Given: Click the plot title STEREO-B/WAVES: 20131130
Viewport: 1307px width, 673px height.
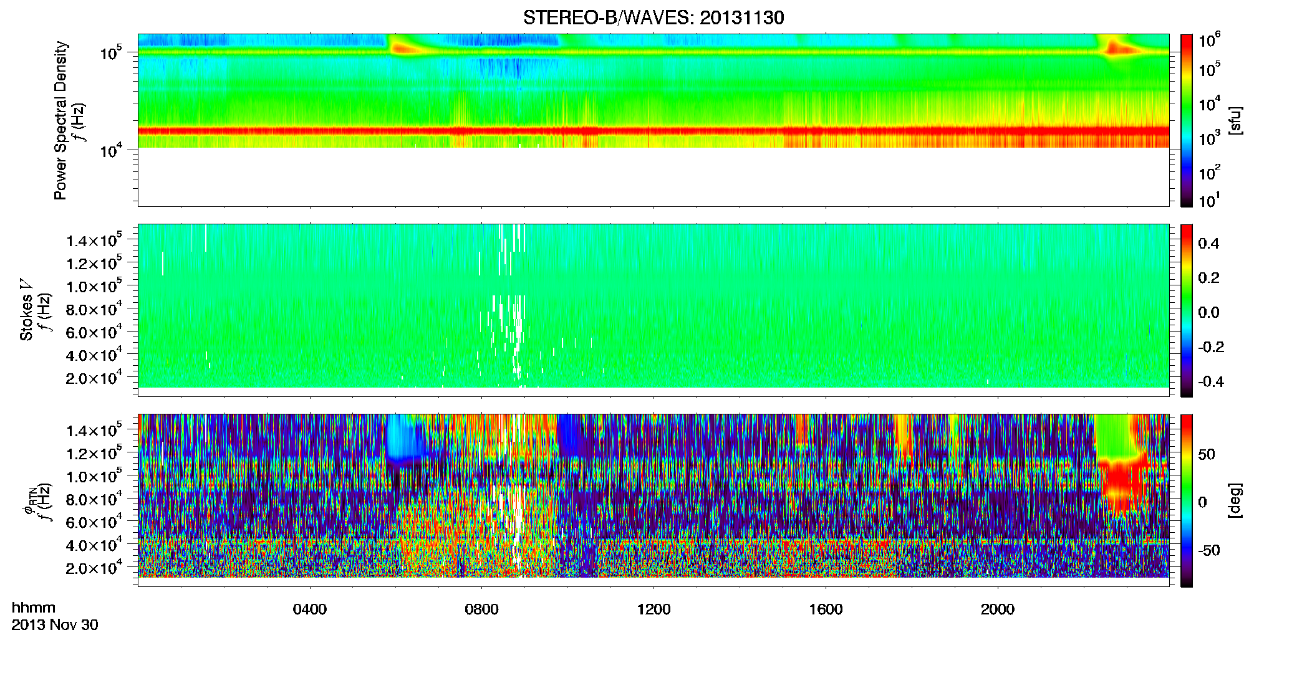Looking at the screenshot, I should 653,17.
